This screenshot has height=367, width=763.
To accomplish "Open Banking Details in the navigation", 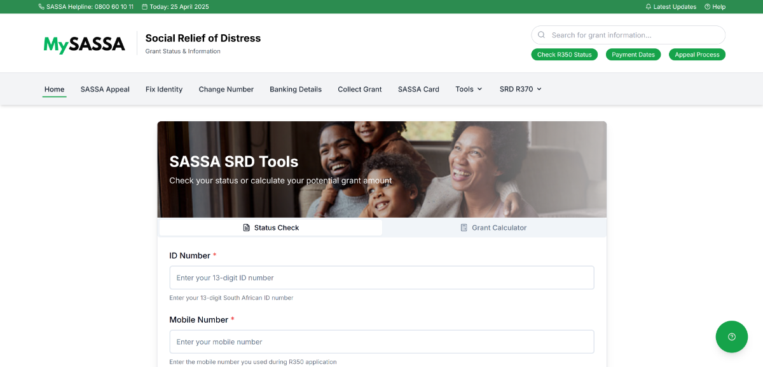I will pos(296,89).
